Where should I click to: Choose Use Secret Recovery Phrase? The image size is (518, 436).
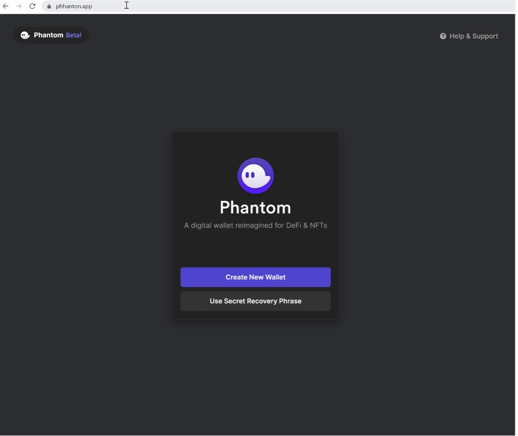(255, 301)
